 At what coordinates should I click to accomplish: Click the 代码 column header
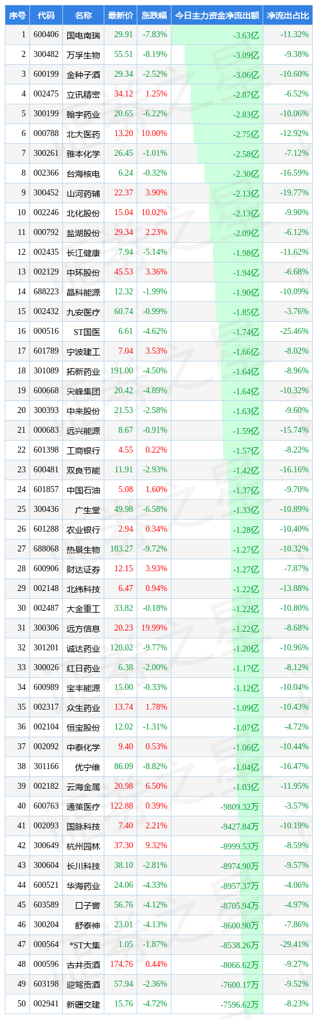(x=46, y=15)
